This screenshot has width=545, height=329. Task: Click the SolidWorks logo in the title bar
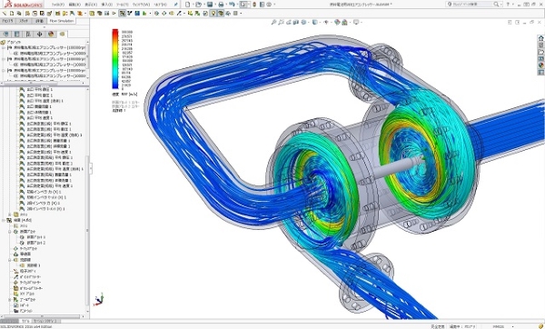24,5
